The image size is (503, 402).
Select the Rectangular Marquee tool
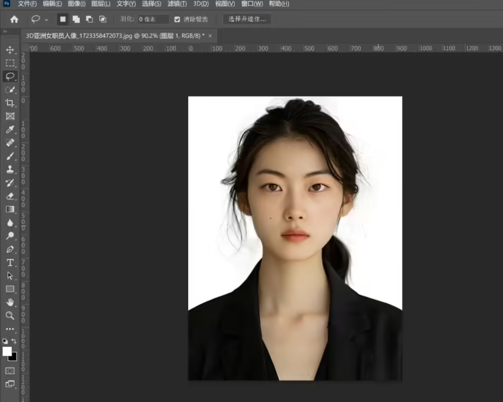tap(10, 63)
